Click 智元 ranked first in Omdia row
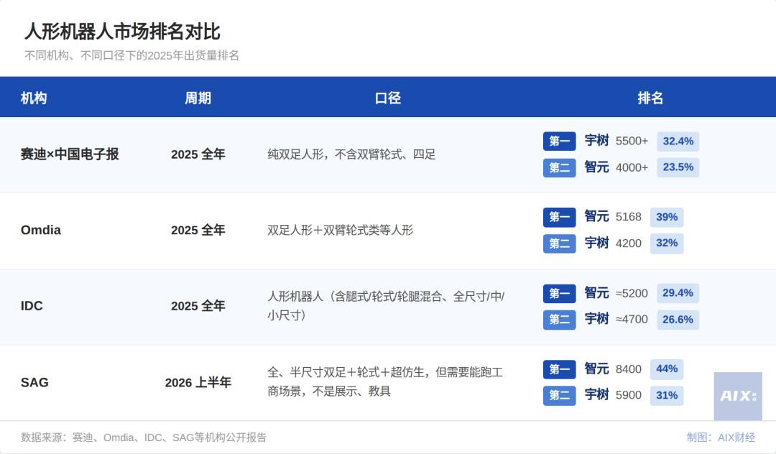The height and width of the screenshot is (454, 776). click(596, 216)
